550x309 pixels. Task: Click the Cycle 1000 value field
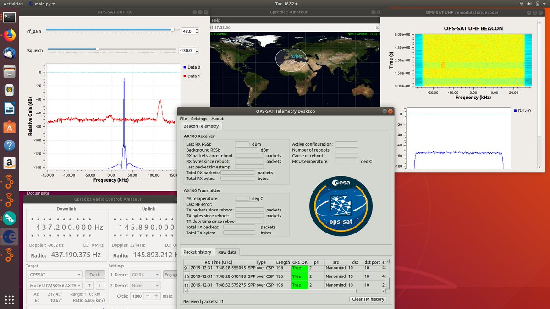(x=137, y=296)
